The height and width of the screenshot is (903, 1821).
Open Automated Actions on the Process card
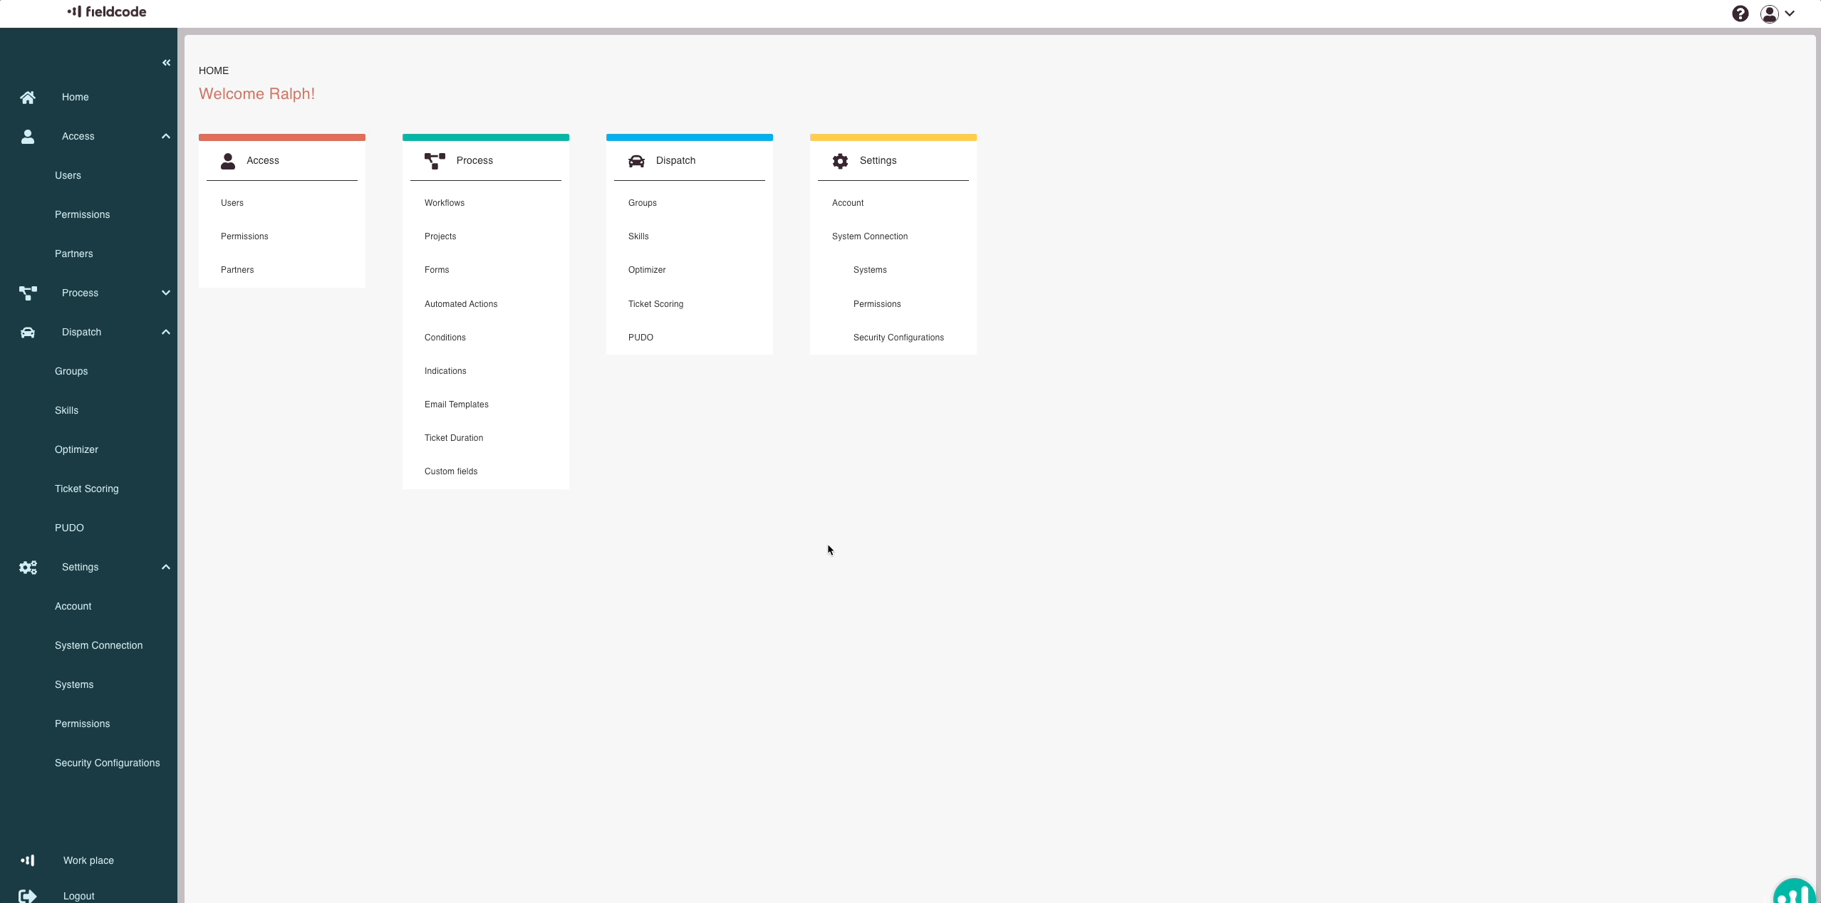[461, 304]
